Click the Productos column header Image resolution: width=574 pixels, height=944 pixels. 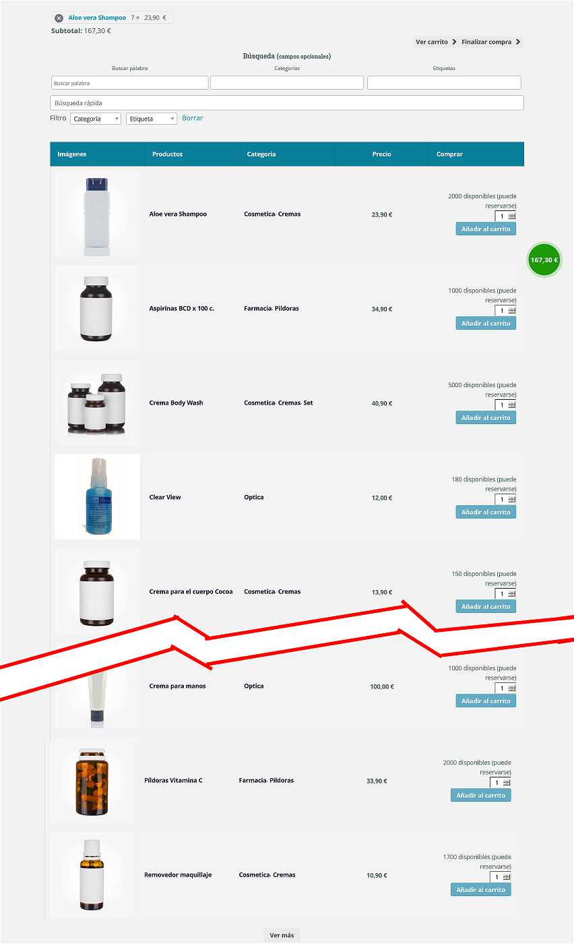pyautogui.click(x=167, y=154)
